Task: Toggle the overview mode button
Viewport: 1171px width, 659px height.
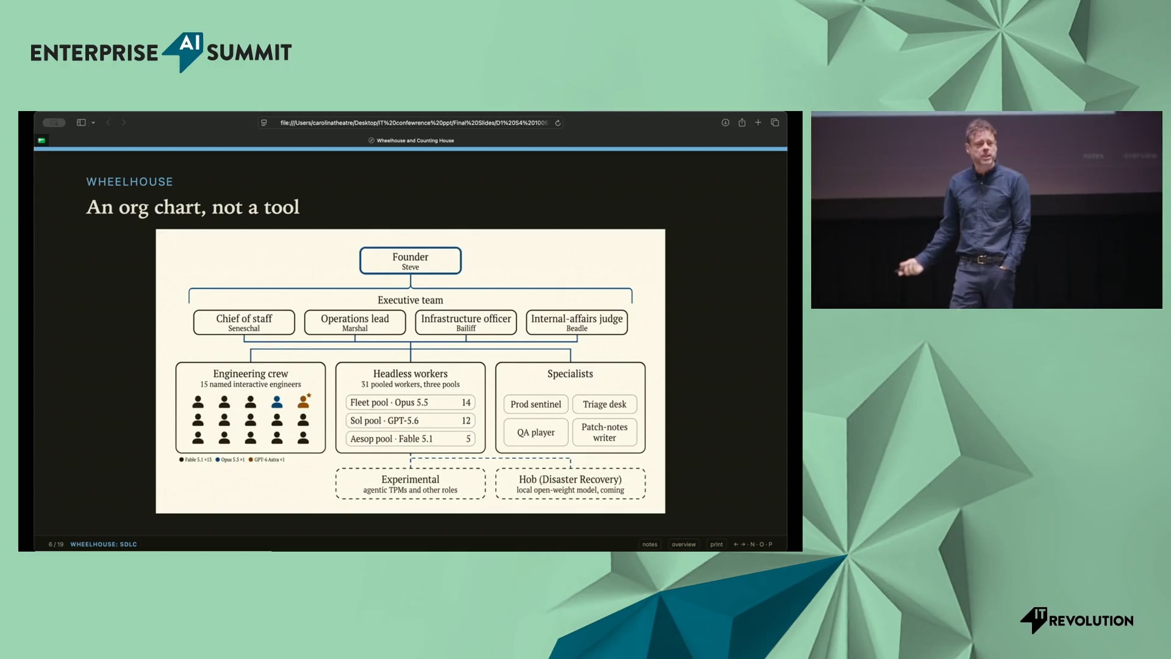Action: click(684, 544)
